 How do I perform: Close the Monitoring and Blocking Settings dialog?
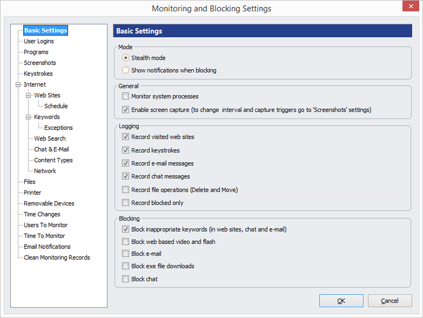pyautogui.click(x=411, y=6)
